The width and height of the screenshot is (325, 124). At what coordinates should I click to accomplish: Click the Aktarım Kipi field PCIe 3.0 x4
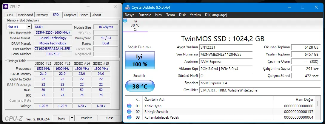(226, 69)
